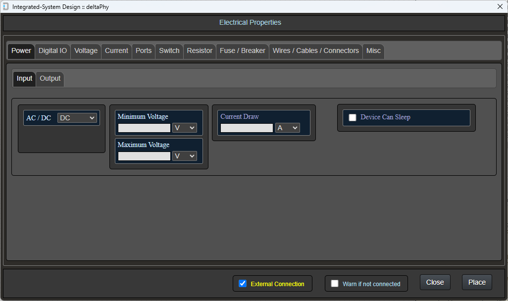Enable the Device Can Sleep checkbox

[352, 117]
